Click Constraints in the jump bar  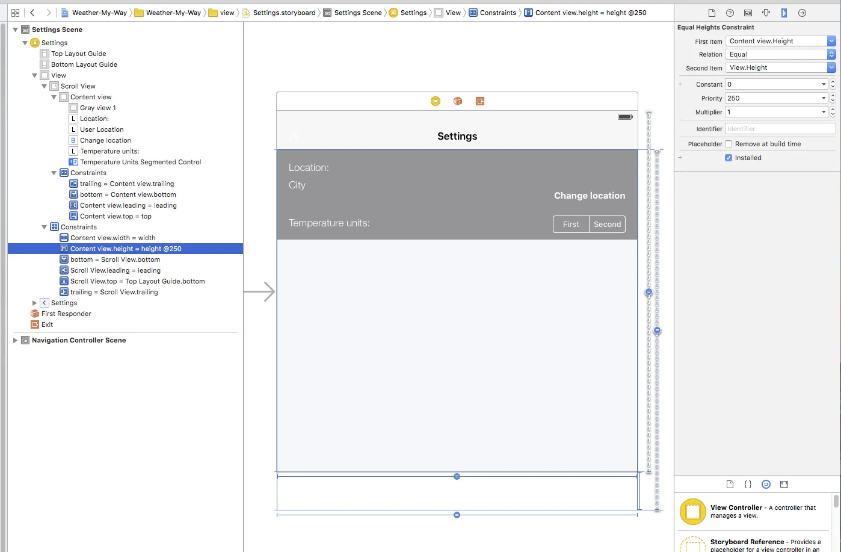(493, 13)
